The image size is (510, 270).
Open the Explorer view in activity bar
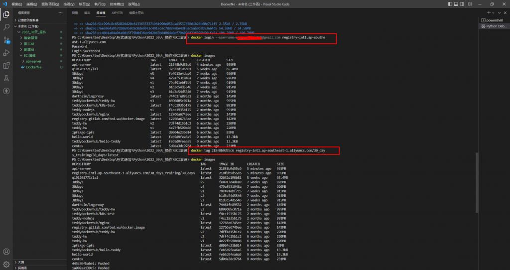pos(6,14)
